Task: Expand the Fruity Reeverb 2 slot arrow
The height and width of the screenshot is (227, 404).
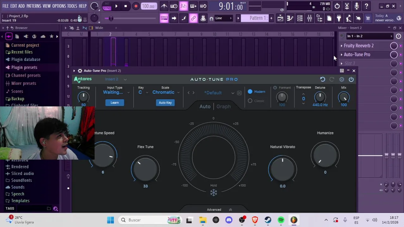Action: 341,46
